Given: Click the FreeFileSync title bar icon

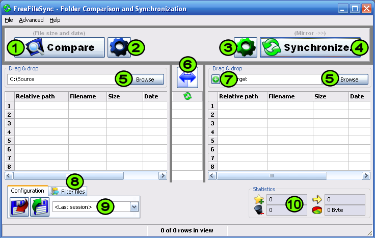Looking at the screenshot, I should coord(7,9).
